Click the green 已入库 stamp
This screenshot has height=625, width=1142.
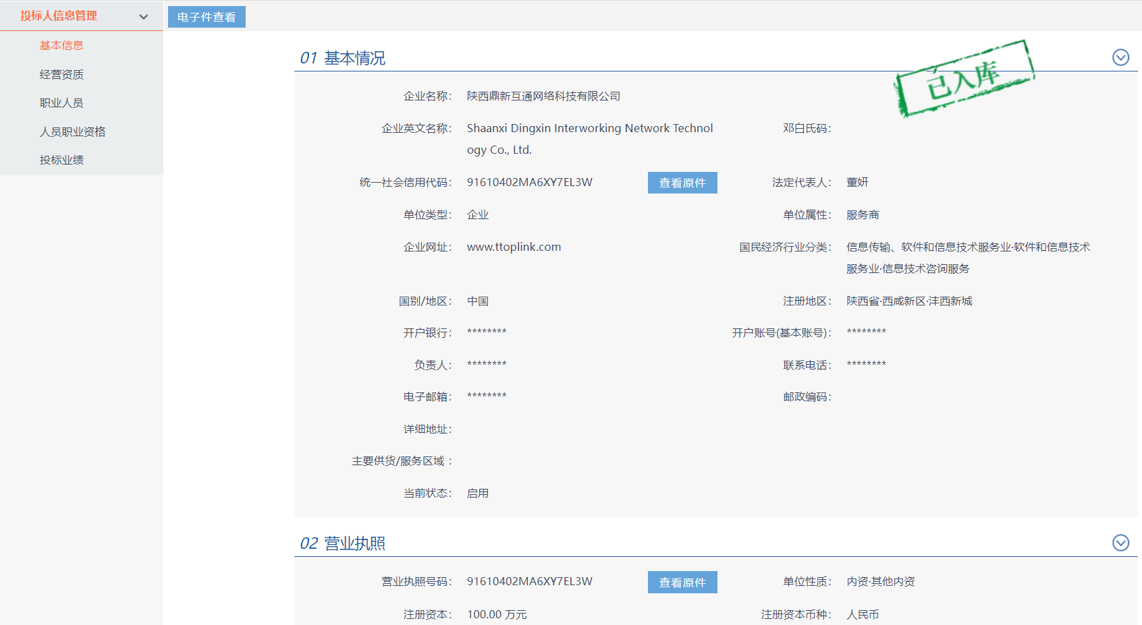(x=964, y=79)
